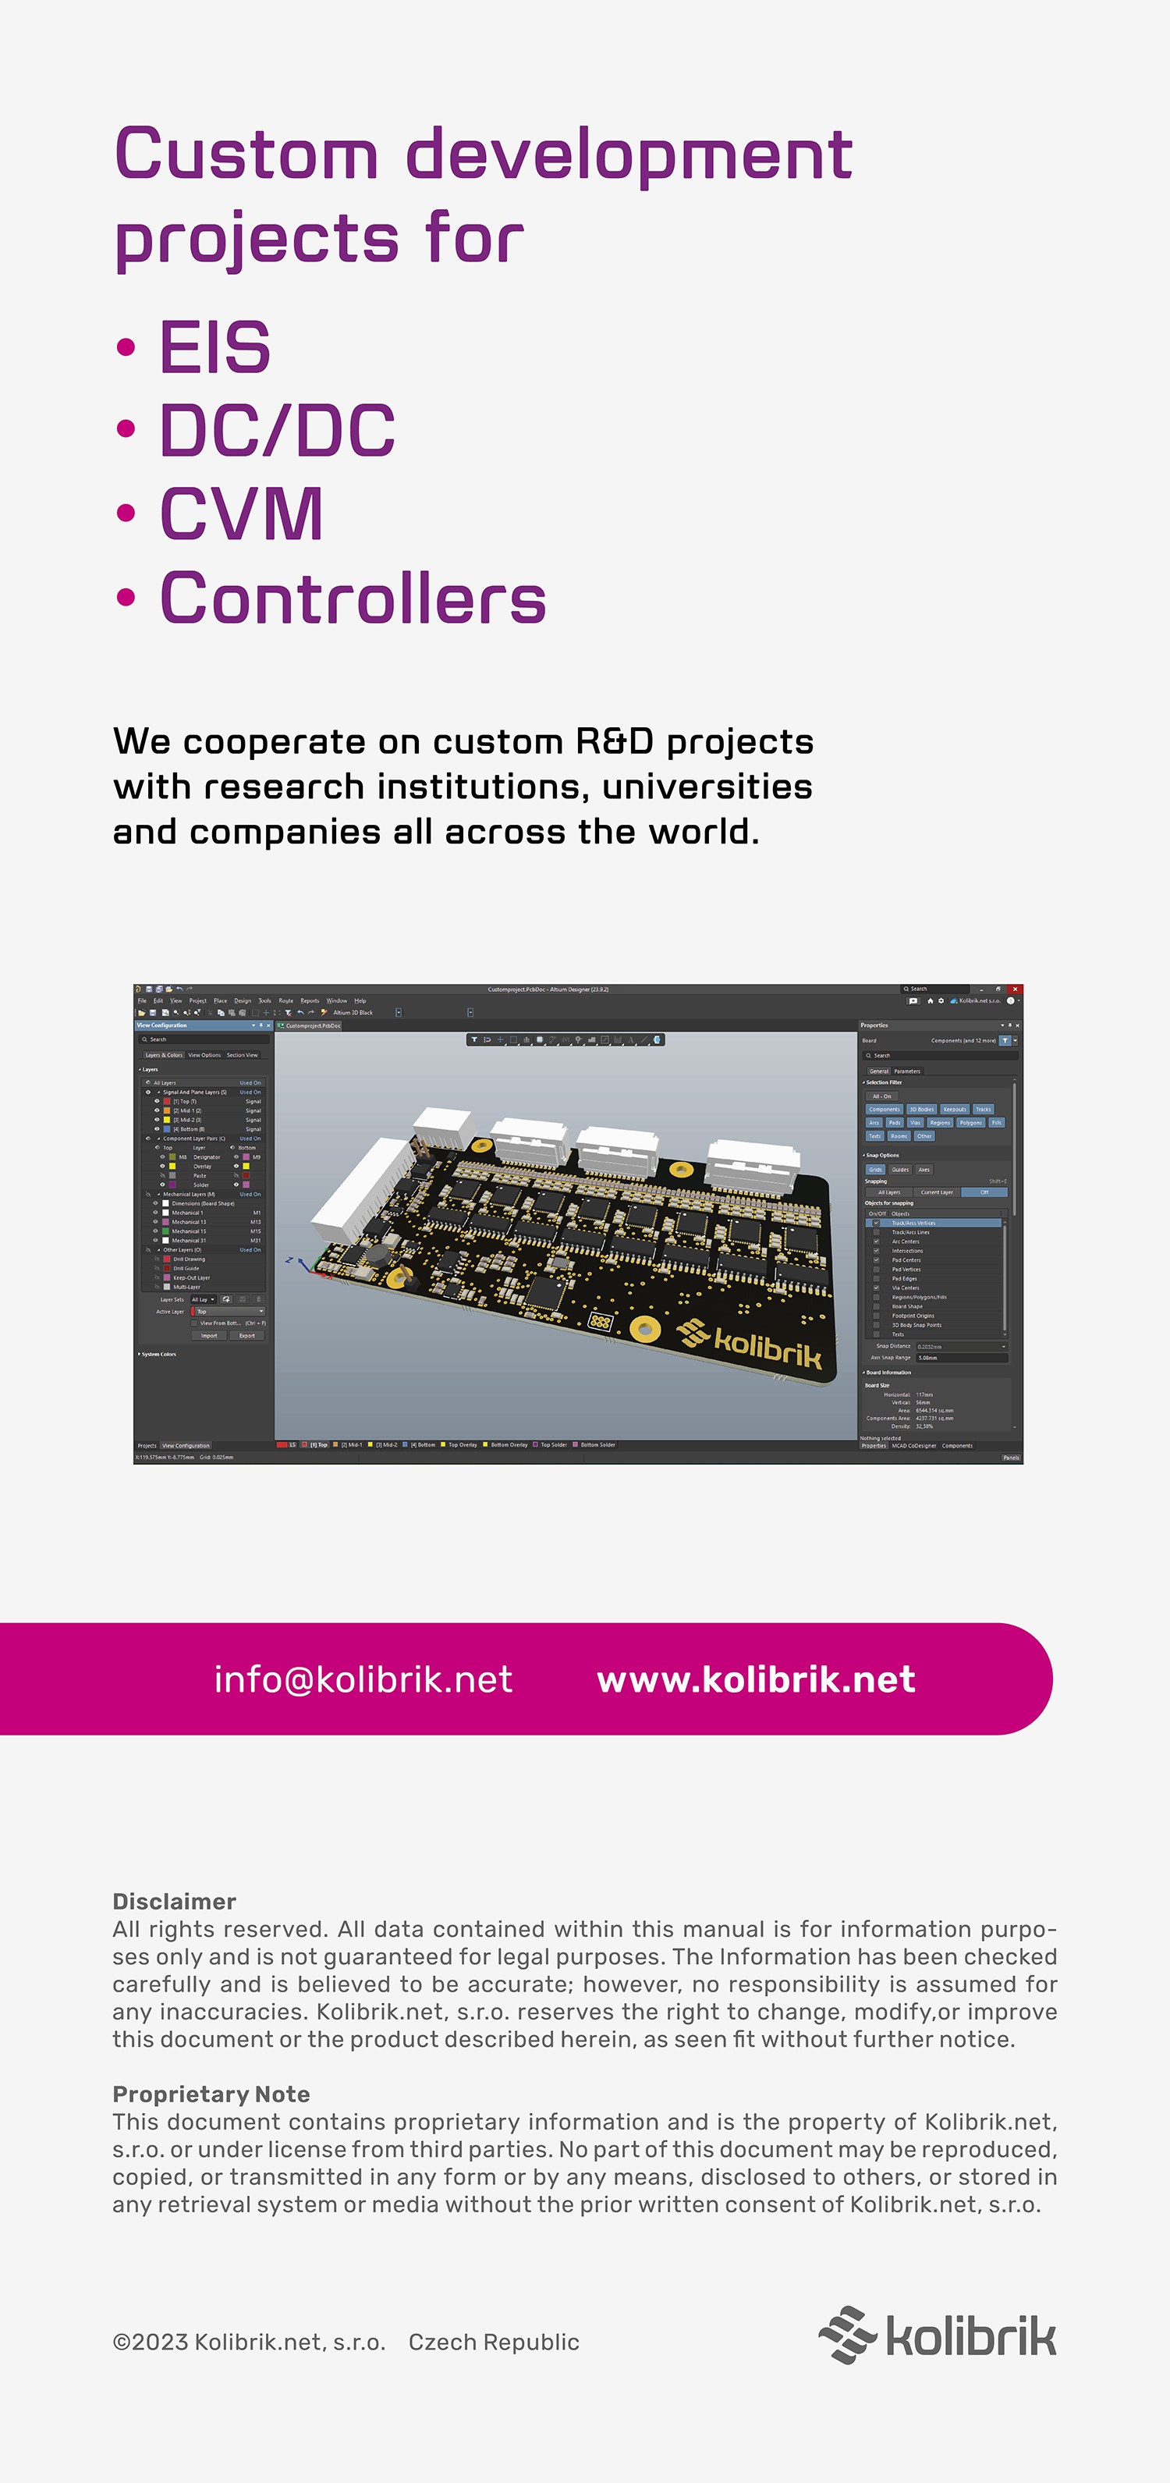Open the settings gear icon beside Home

[941, 1001]
